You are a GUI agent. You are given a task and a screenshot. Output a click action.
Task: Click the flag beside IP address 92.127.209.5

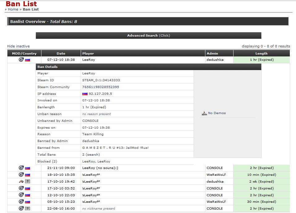click(85, 94)
